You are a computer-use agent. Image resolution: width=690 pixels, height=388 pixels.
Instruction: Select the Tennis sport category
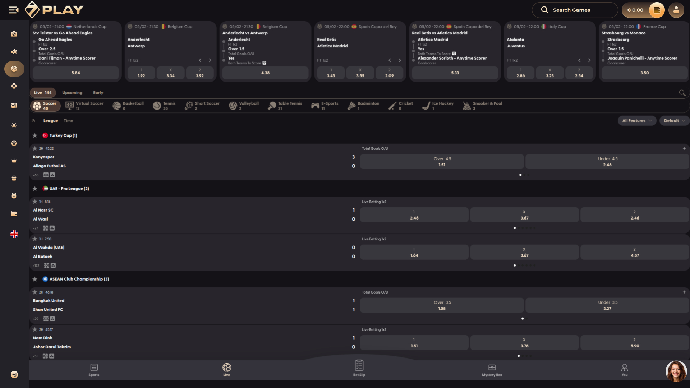point(164,106)
